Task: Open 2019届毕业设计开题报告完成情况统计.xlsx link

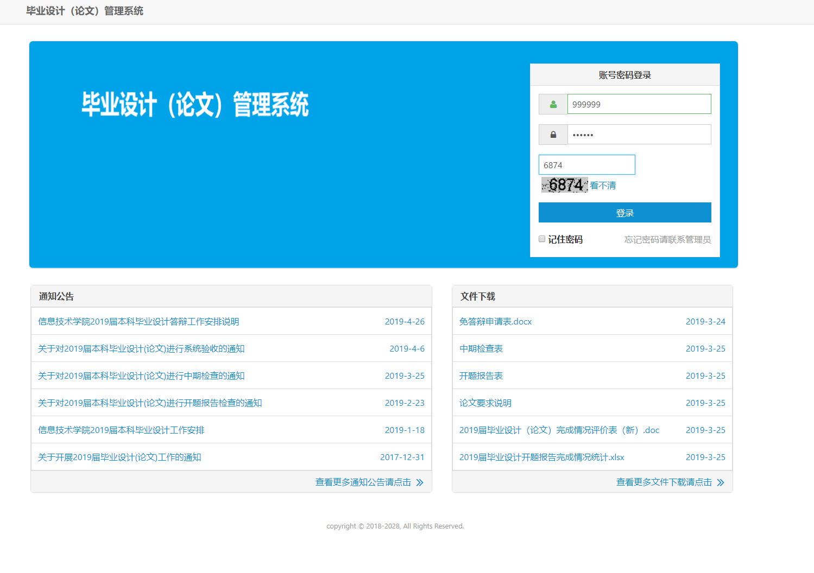Action: click(x=541, y=457)
